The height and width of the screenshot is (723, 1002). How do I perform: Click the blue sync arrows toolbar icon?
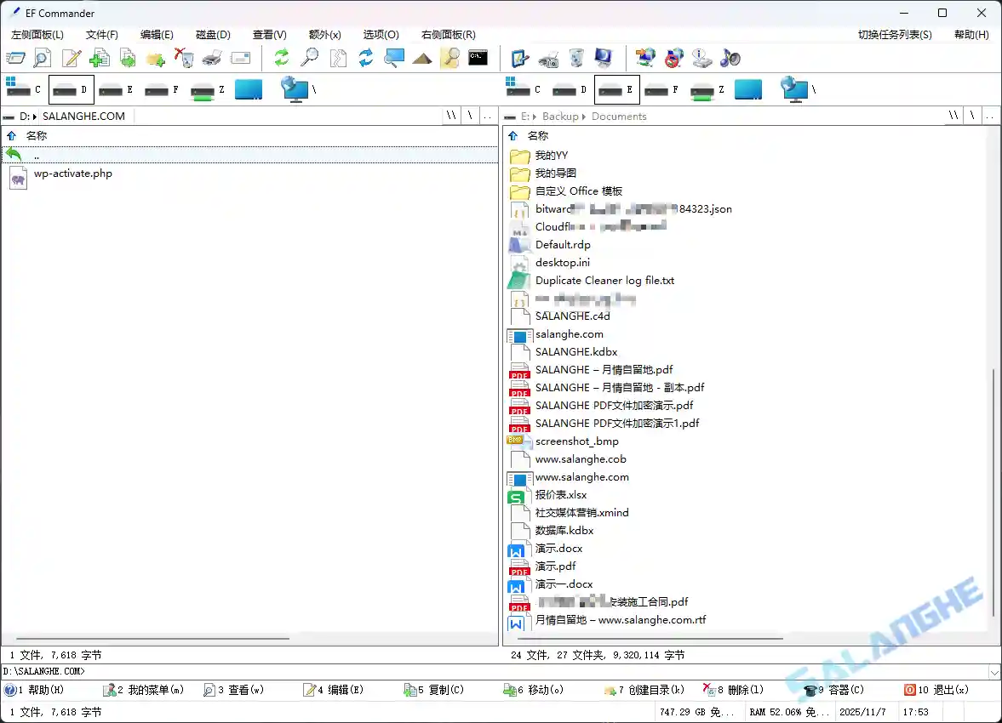pyautogui.click(x=368, y=58)
